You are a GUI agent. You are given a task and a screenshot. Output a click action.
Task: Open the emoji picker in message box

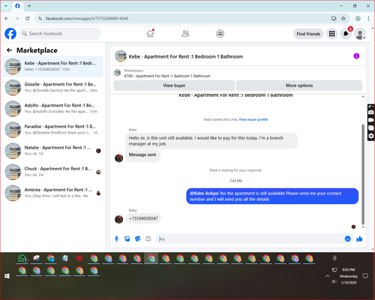click(347, 238)
